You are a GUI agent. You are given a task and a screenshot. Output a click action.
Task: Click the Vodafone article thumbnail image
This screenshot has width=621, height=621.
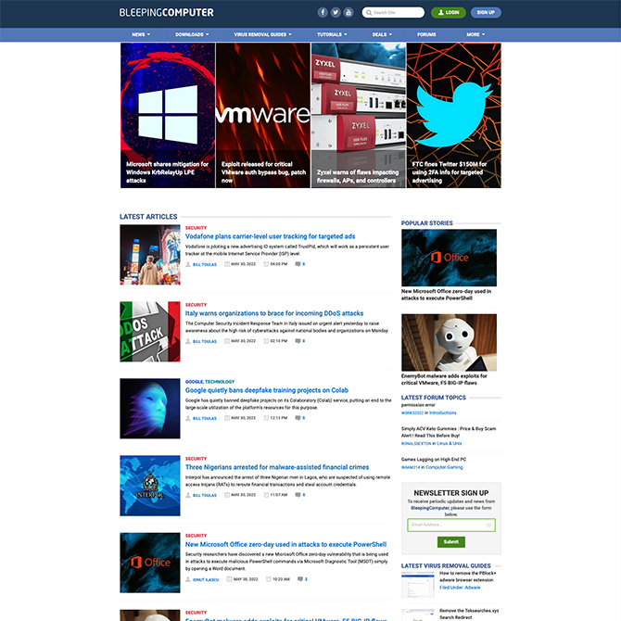point(150,255)
